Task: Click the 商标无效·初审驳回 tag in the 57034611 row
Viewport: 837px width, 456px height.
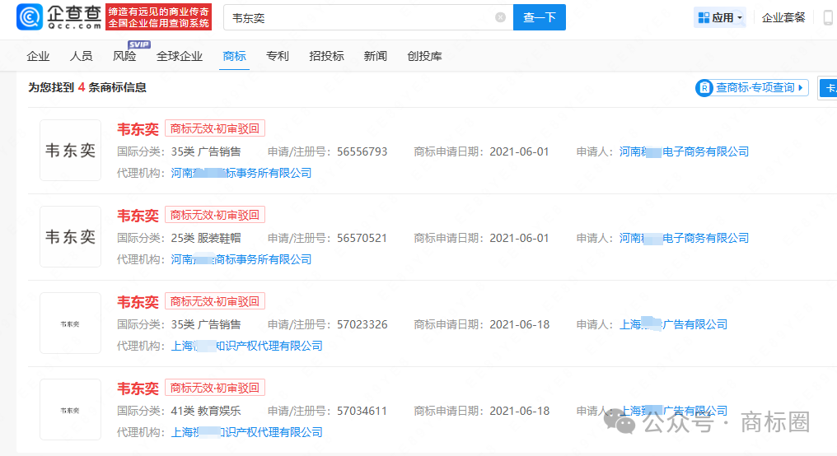Action: [x=214, y=388]
